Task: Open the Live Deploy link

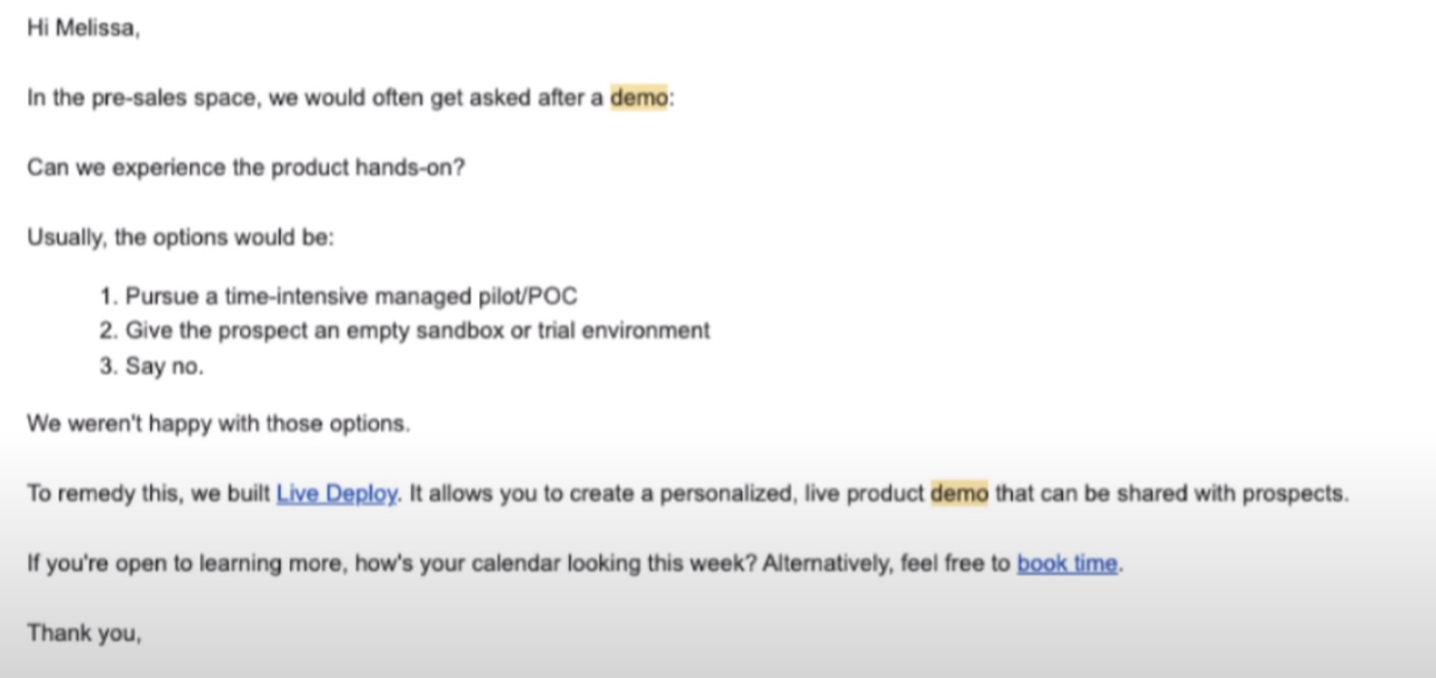Action: [x=336, y=493]
